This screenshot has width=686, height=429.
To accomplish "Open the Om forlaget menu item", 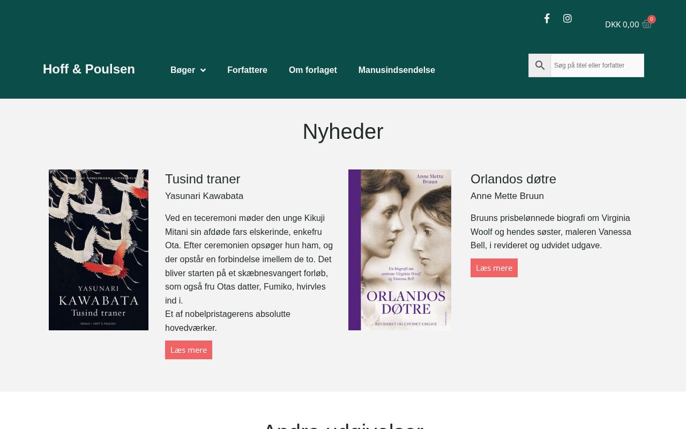I will (313, 70).
